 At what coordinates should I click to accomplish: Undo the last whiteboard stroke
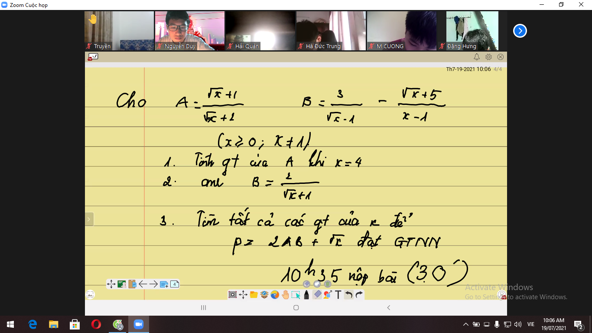348,295
